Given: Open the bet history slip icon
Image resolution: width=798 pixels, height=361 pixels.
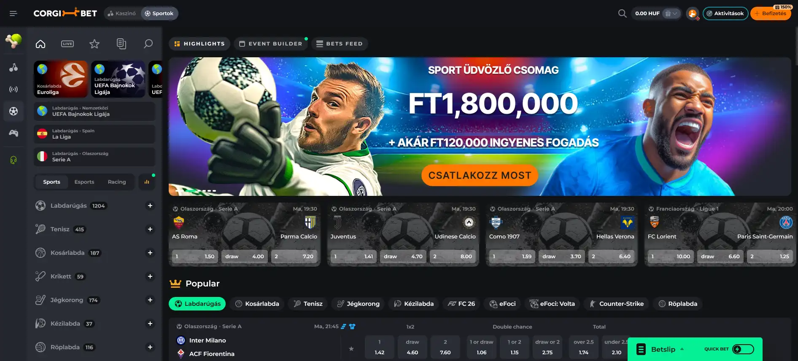Looking at the screenshot, I should click(x=121, y=44).
